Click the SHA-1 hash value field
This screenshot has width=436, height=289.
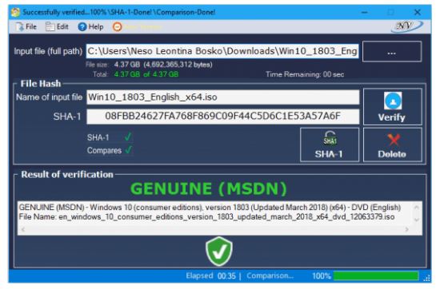(222, 117)
